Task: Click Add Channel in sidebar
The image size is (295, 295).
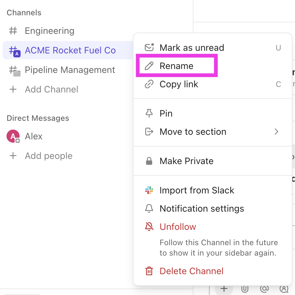Action: (x=51, y=90)
